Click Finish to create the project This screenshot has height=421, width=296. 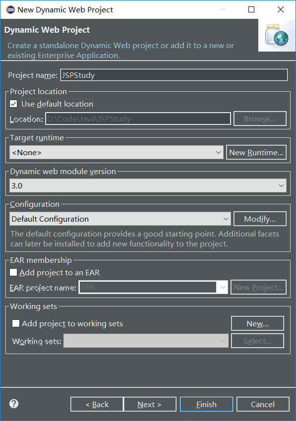tap(206, 404)
